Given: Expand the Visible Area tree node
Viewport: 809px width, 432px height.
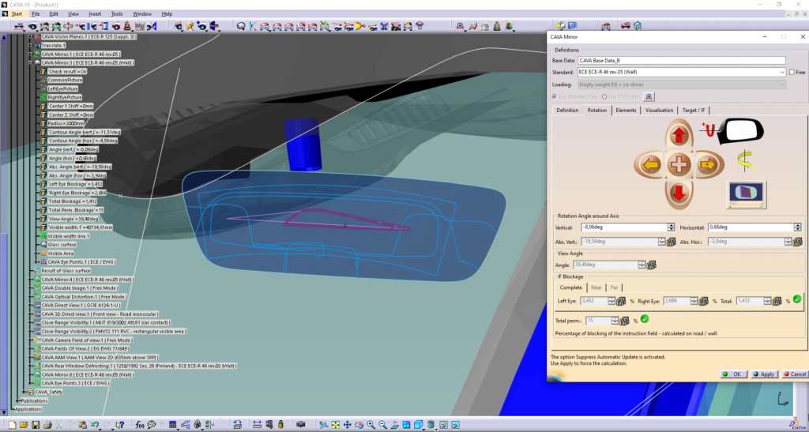Looking at the screenshot, I should [x=36, y=253].
